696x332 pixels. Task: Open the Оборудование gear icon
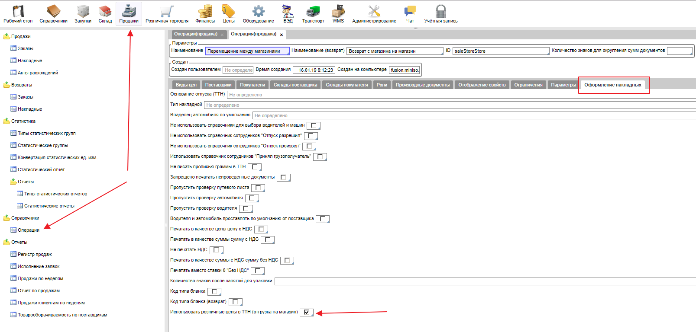[x=258, y=14]
